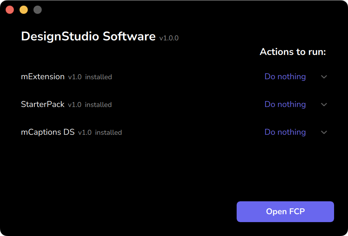The height and width of the screenshot is (236, 348).
Task: Select the mExtension product name
Action: tap(43, 77)
